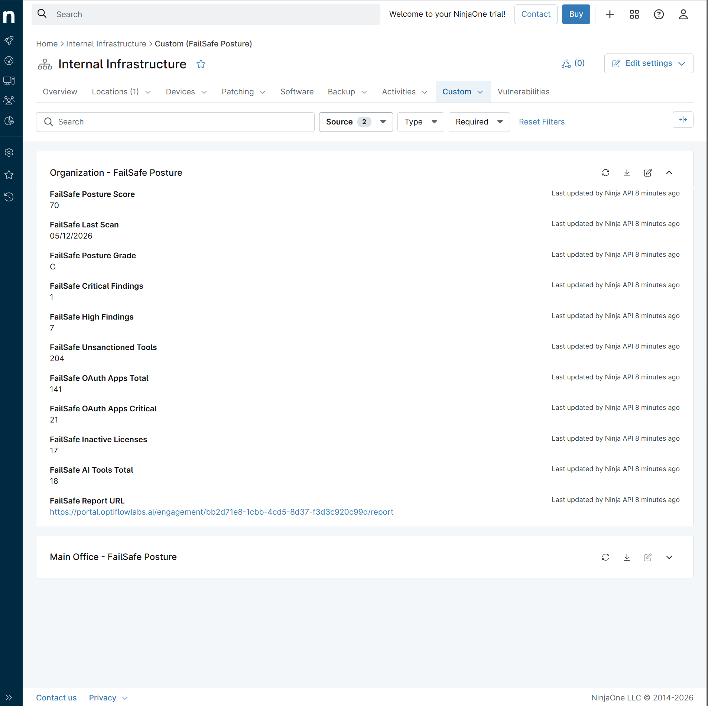Go to Home breadcrumb
Screen dimensions: 708x706
47,44
